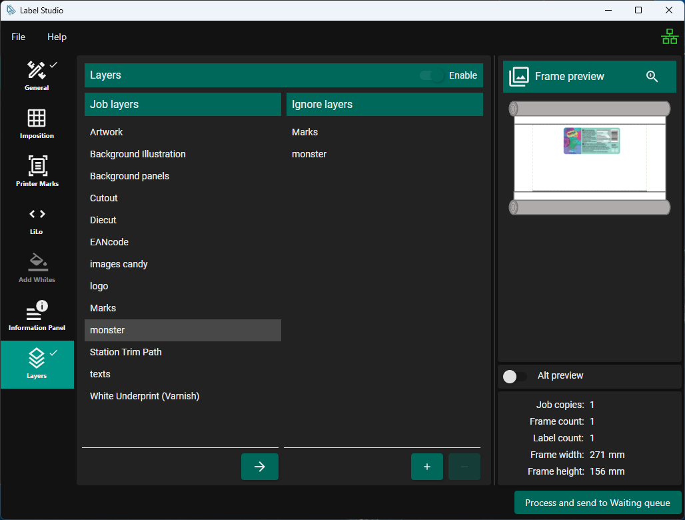This screenshot has width=685, height=520.
Task: Select the Station Trim Path layer
Action: tap(126, 352)
